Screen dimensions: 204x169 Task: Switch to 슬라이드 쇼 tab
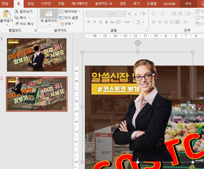pyautogui.click(x=104, y=3)
